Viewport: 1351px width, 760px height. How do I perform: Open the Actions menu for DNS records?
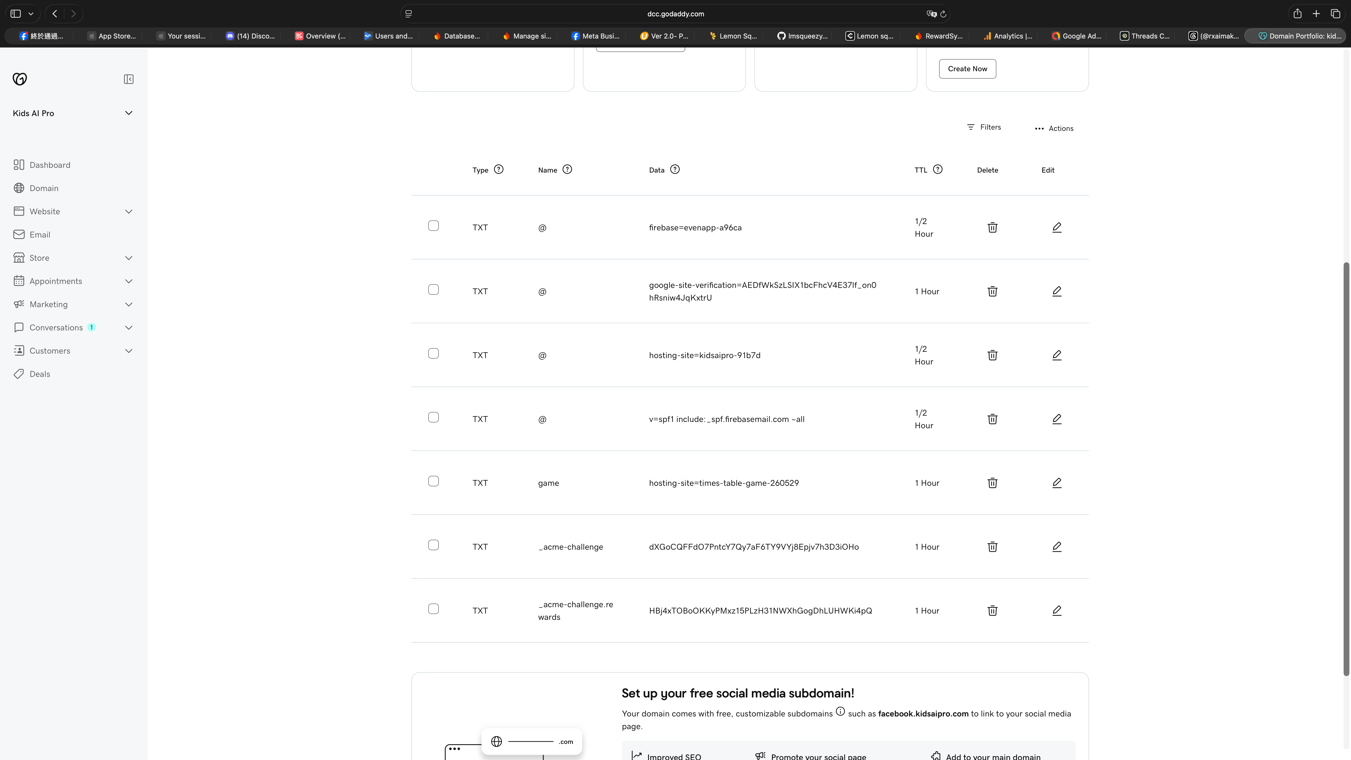1054,129
